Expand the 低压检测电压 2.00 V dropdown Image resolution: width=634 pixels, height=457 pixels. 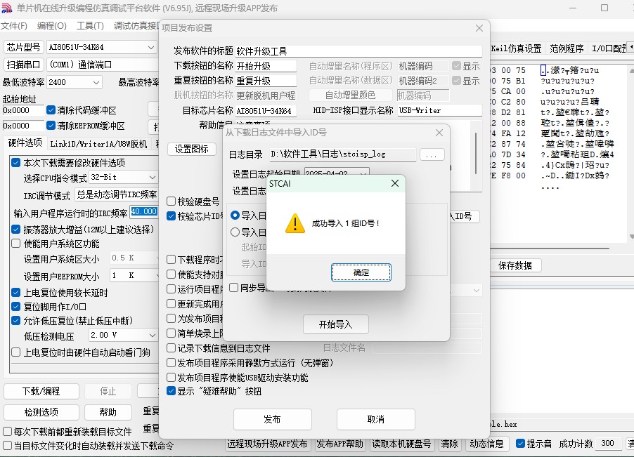(152, 335)
